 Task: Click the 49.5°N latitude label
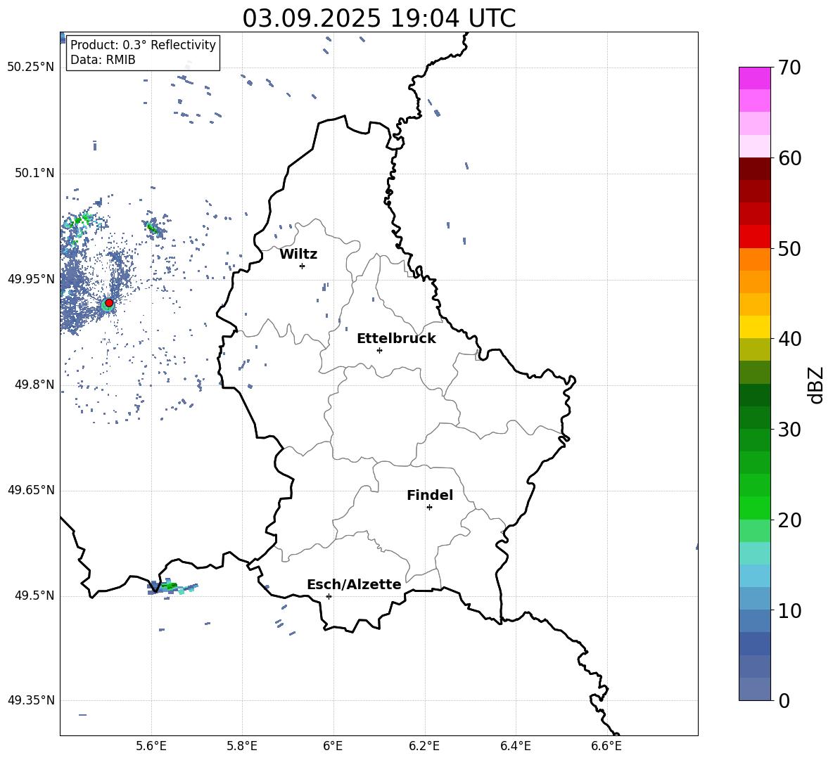pos(34,595)
